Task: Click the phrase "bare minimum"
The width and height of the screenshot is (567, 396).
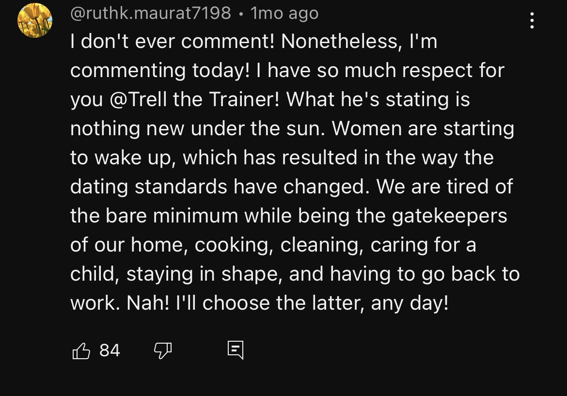Action: (x=171, y=216)
